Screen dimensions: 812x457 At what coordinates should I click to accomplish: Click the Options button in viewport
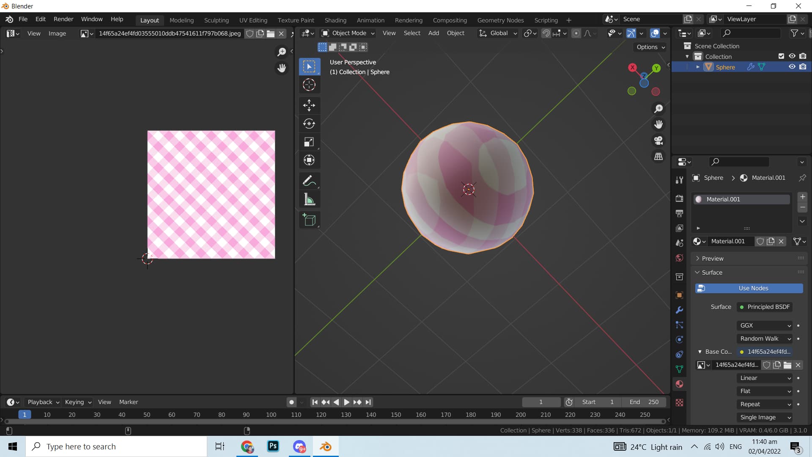[x=650, y=47]
